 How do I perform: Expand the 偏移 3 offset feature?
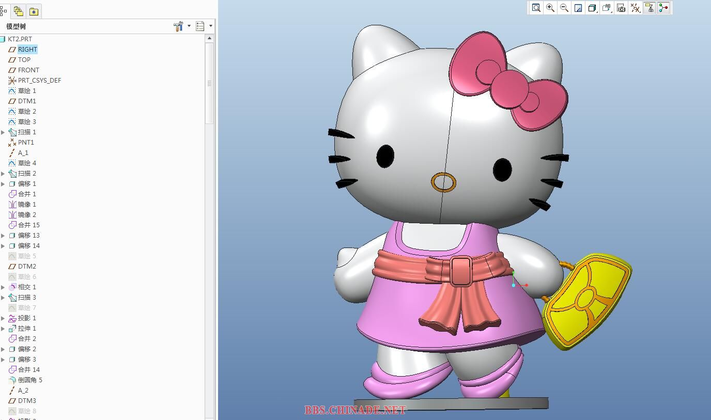[3, 360]
